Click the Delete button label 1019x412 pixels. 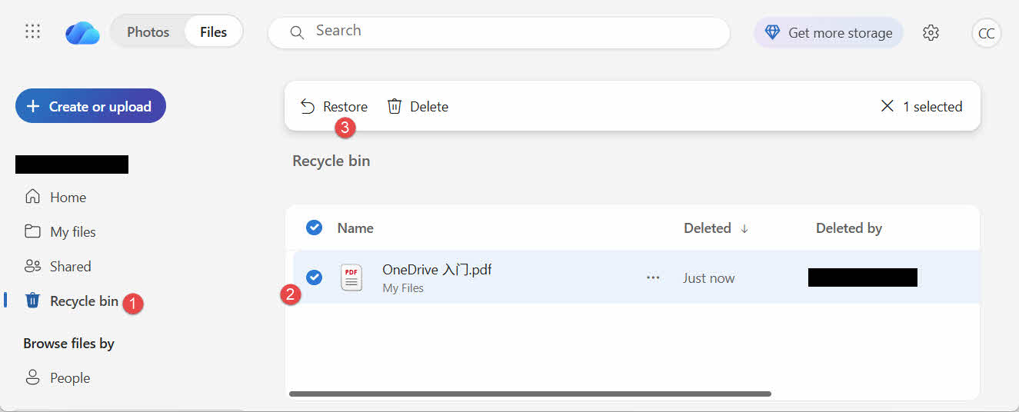tap(429, 107)
